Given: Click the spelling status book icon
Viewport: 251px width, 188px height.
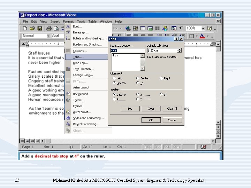Looking at the screenshot, I should [x=203, y=147].
